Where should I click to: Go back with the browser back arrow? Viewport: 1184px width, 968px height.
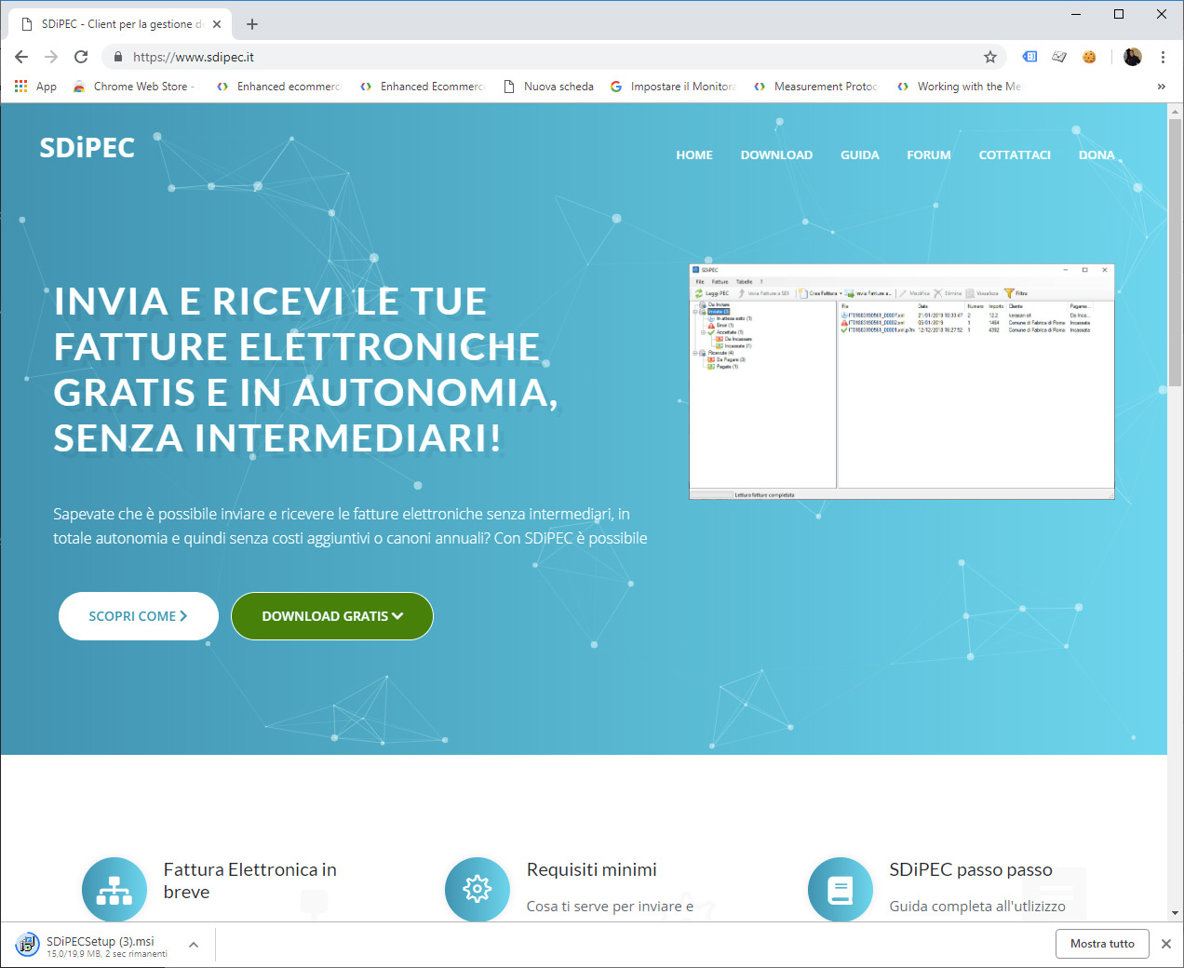tap(21, 57)
